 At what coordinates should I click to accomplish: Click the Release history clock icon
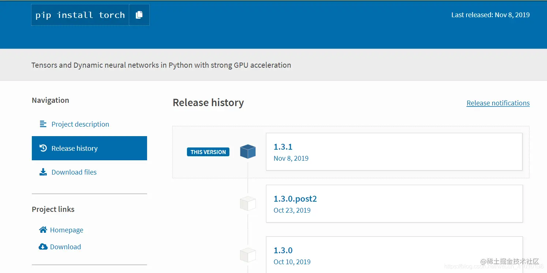(43, 148)
